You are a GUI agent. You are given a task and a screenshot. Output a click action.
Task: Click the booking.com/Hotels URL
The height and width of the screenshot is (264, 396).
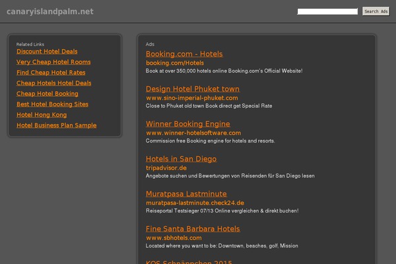(175, 63)
